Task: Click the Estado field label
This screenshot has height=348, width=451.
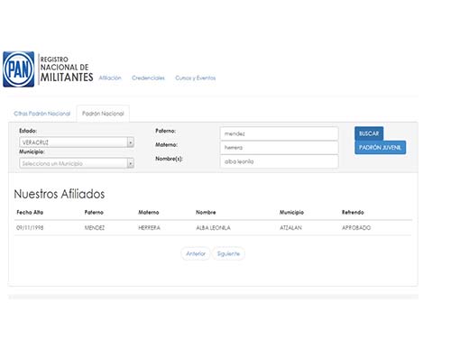Action: 28,131
